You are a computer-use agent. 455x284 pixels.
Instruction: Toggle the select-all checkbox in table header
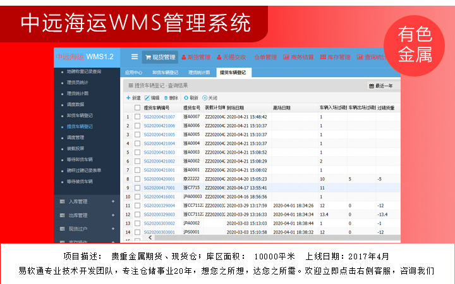pyautogui.click(x=138, y=108)
